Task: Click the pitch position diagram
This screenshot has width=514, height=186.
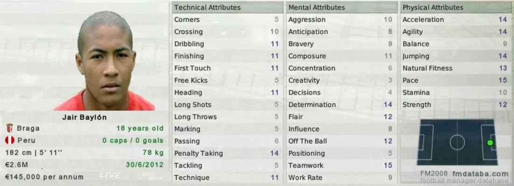Action: point(457,142)
